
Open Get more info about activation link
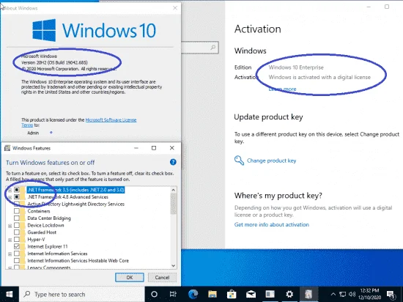271,224
